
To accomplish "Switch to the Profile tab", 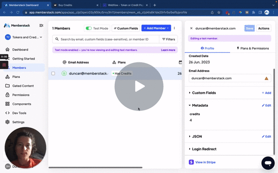I will point(208,49).
